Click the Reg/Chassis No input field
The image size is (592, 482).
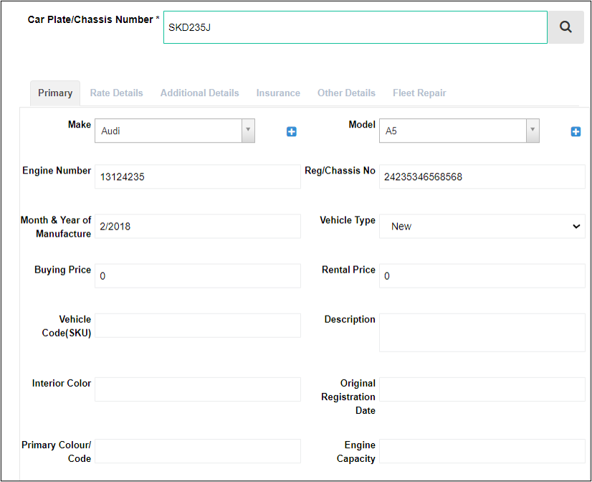(x=482, y=176)
